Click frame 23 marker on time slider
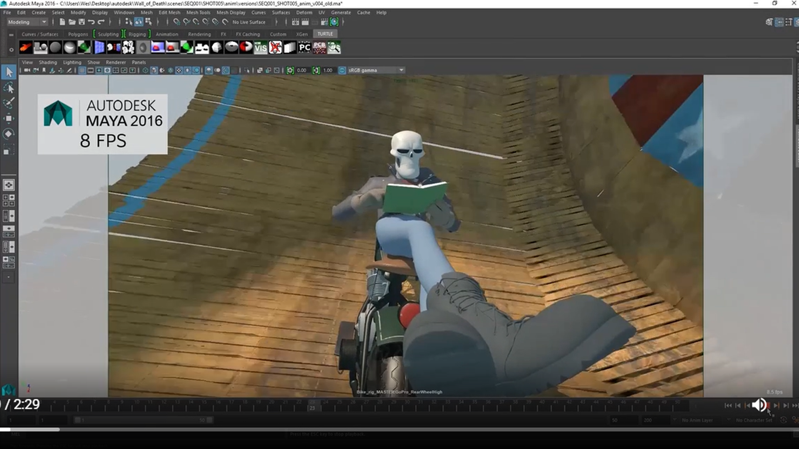 tap(312, 405)
